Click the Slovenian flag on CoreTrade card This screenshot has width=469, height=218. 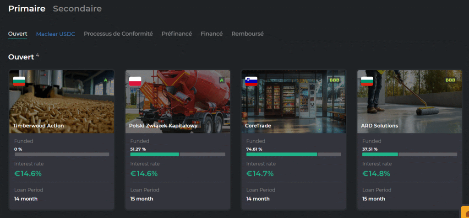point(251,82)
